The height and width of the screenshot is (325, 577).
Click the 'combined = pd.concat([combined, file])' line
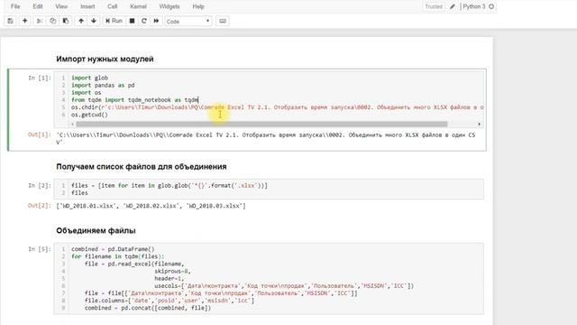point(148,308)
